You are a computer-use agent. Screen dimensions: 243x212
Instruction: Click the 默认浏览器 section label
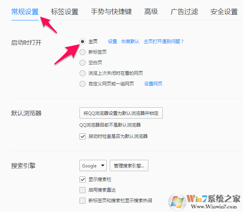26,113
